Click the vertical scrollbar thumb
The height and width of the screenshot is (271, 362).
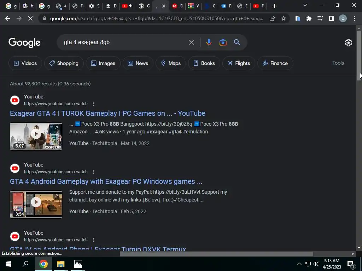click(359, 55)
